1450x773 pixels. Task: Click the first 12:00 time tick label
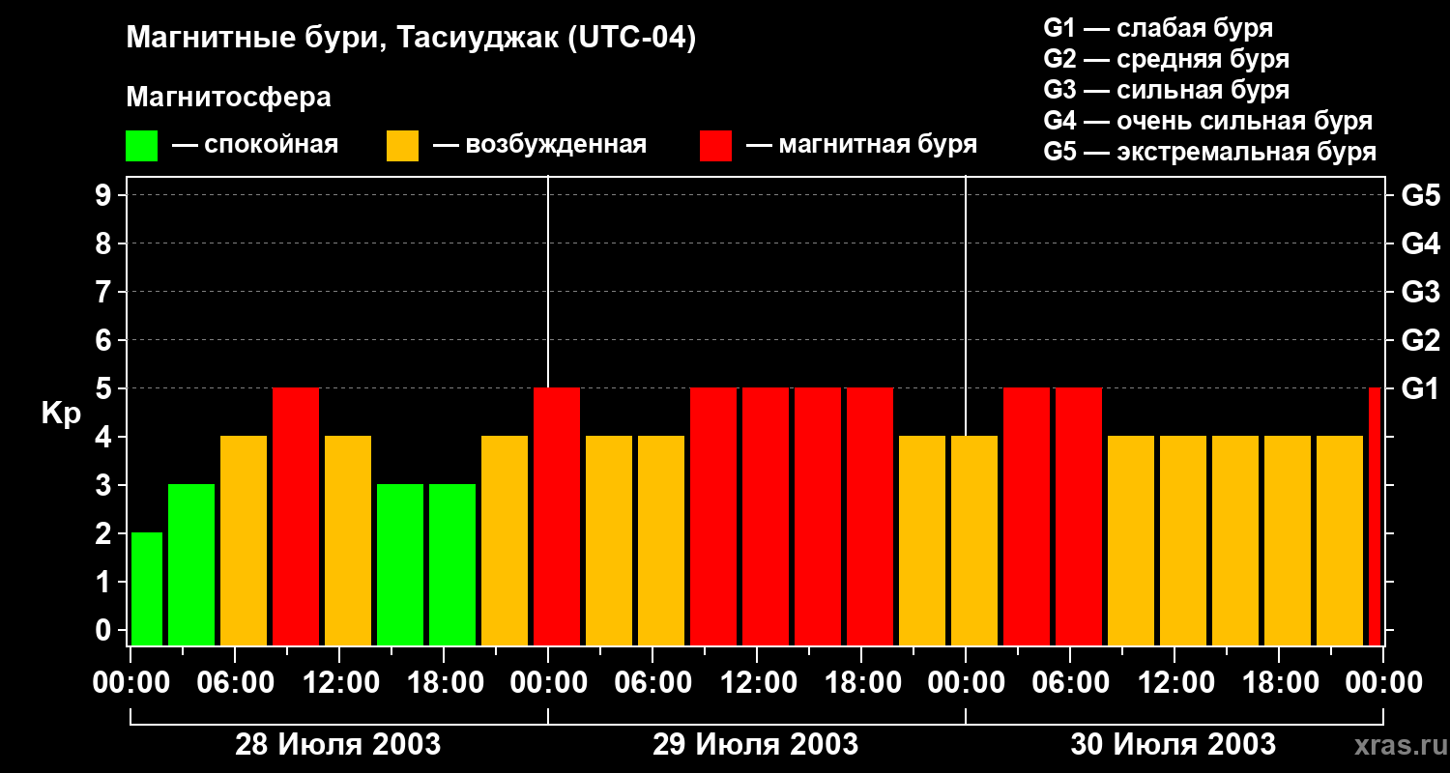point(338,682)
